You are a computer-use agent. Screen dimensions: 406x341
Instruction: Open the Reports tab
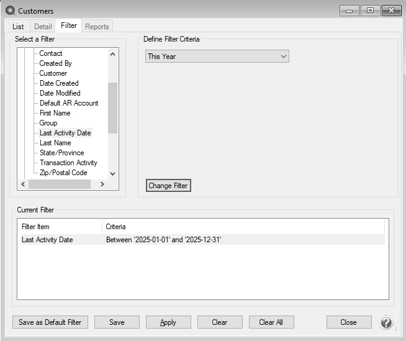tap(97, 26)
